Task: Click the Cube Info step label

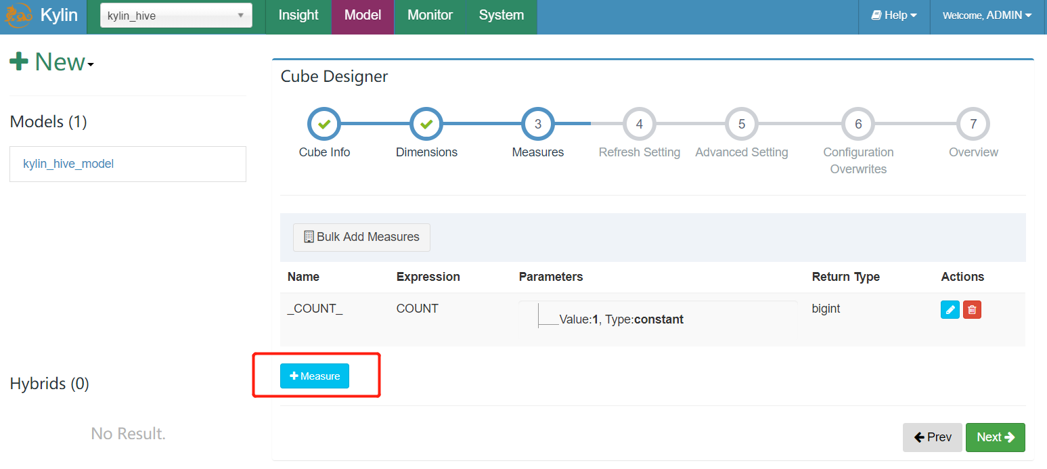Action: click(x=324, y=152)
